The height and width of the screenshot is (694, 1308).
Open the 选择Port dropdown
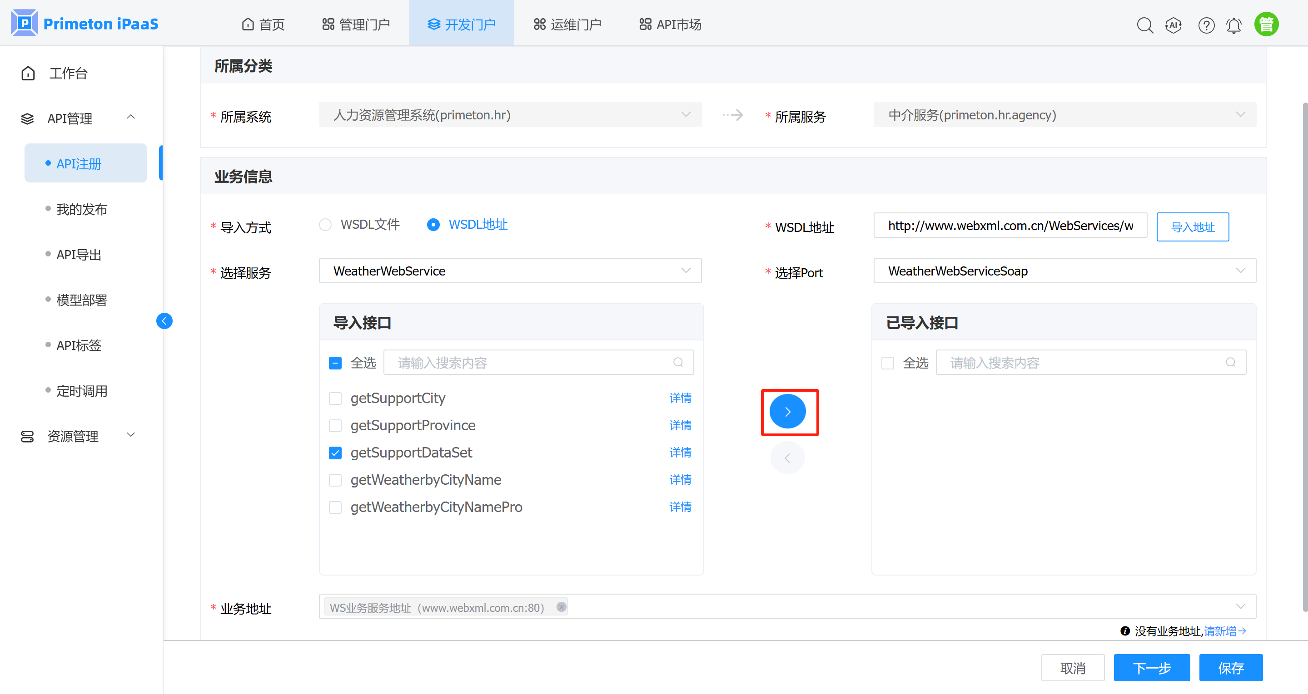1064,271
